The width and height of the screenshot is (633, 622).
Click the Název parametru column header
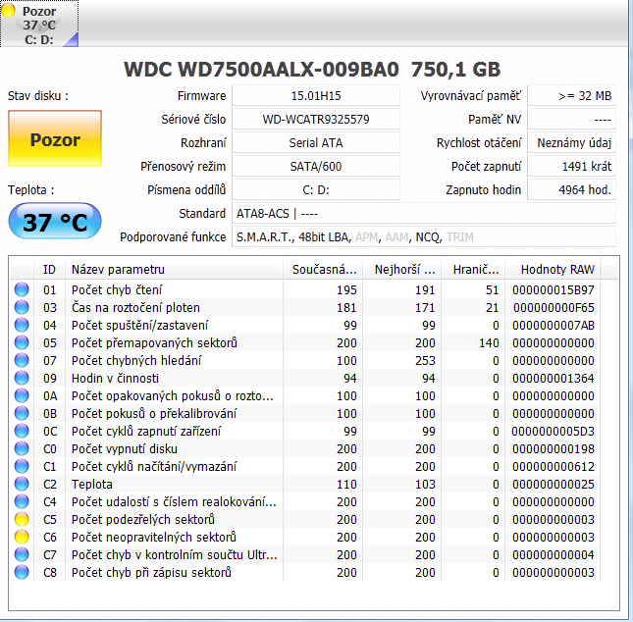pos(174,269)
